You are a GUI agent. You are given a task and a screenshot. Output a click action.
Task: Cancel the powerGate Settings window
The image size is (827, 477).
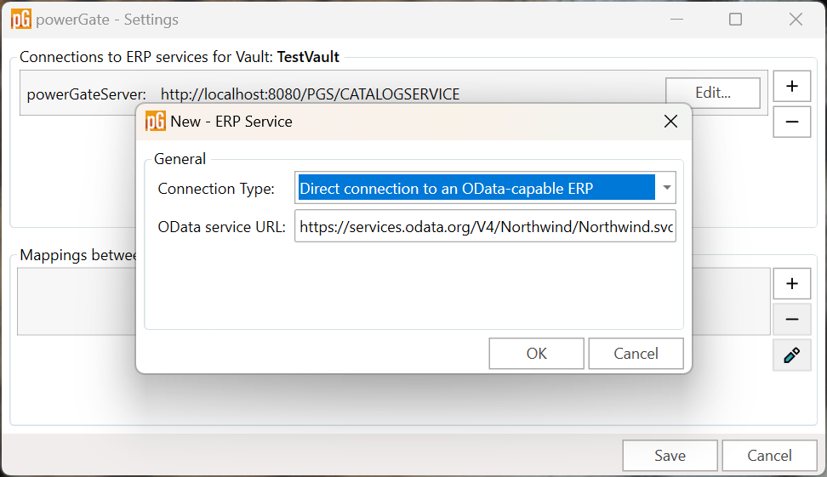coord(769,456)
